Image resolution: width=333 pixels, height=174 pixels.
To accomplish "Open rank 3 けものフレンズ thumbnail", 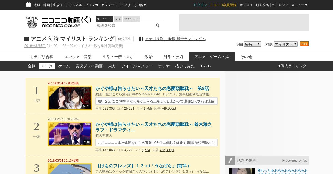I will (70, 168).
